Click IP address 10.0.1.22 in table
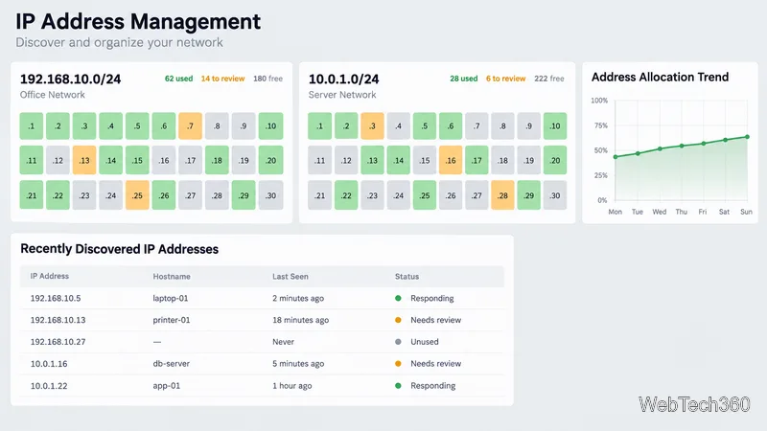The width and height of the screenshot is (767, 431). coord(49,386)
